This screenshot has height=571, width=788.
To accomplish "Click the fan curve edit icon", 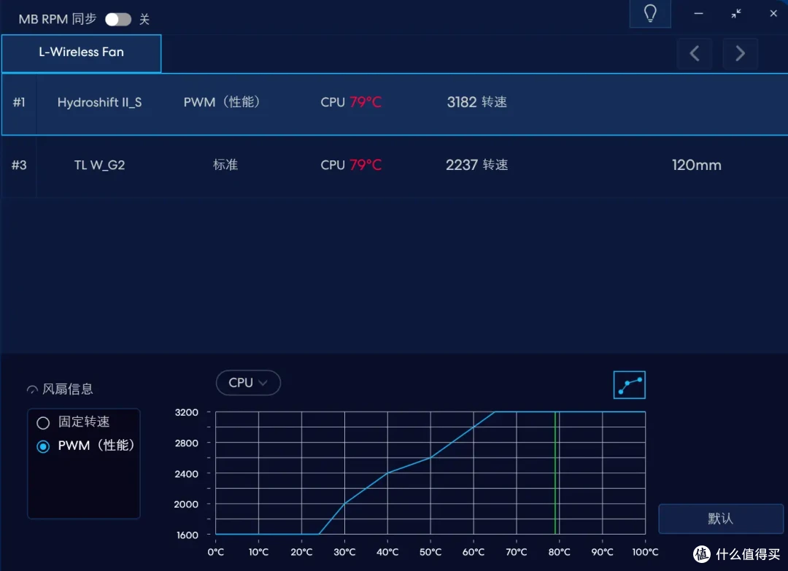I will point(629,385).
